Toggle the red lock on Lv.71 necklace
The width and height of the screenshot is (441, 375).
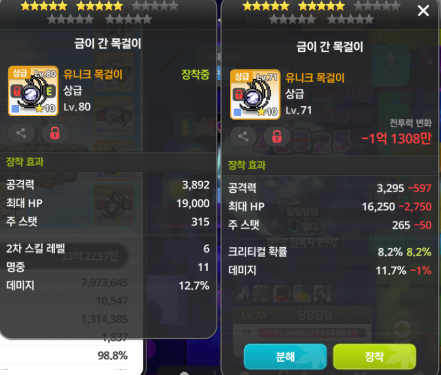coord(277,137)
